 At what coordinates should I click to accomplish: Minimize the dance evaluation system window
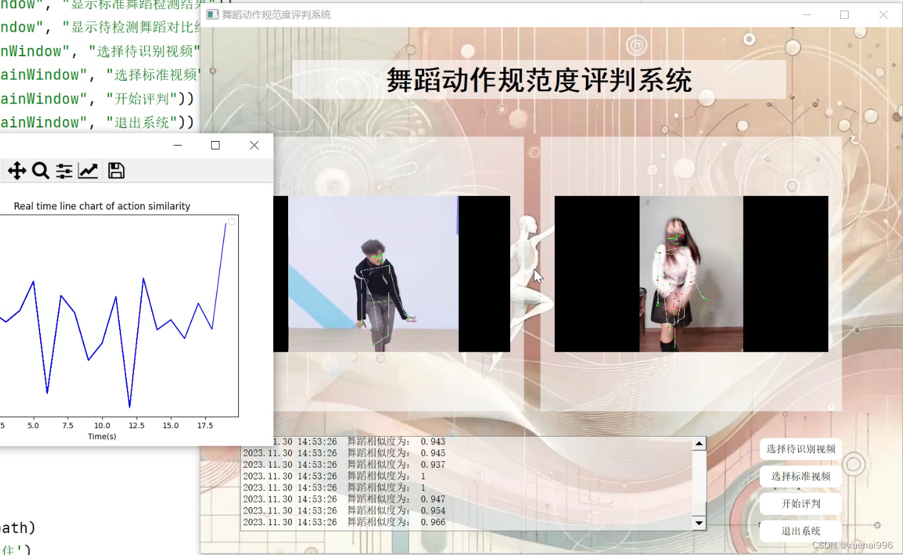point(807,14)
